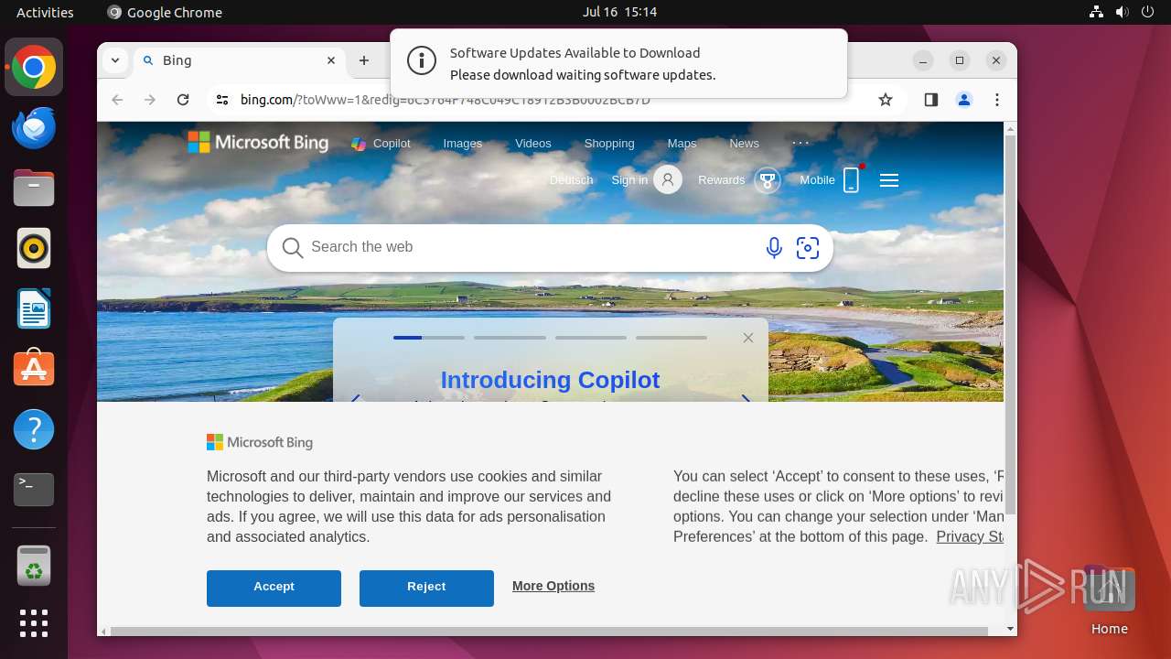Open Mobile phone icon
The width and height of the screenshot is (1171, 659).
tap(852, 179)
